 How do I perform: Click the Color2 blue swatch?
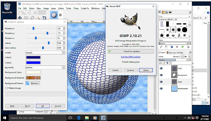point(33,63)
